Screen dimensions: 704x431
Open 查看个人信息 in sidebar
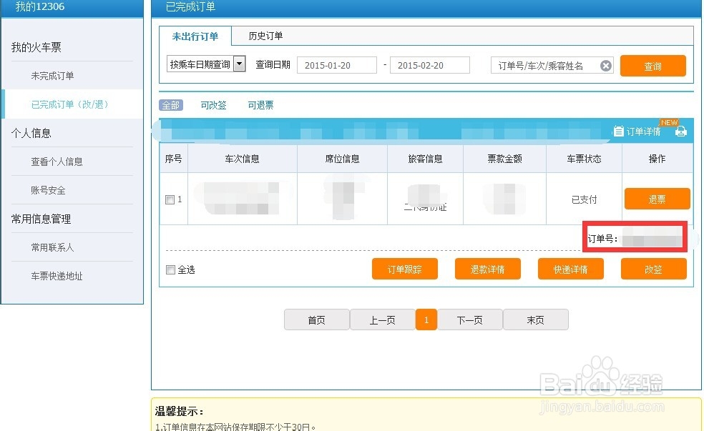pyautogui.click(x=57, y=162)
